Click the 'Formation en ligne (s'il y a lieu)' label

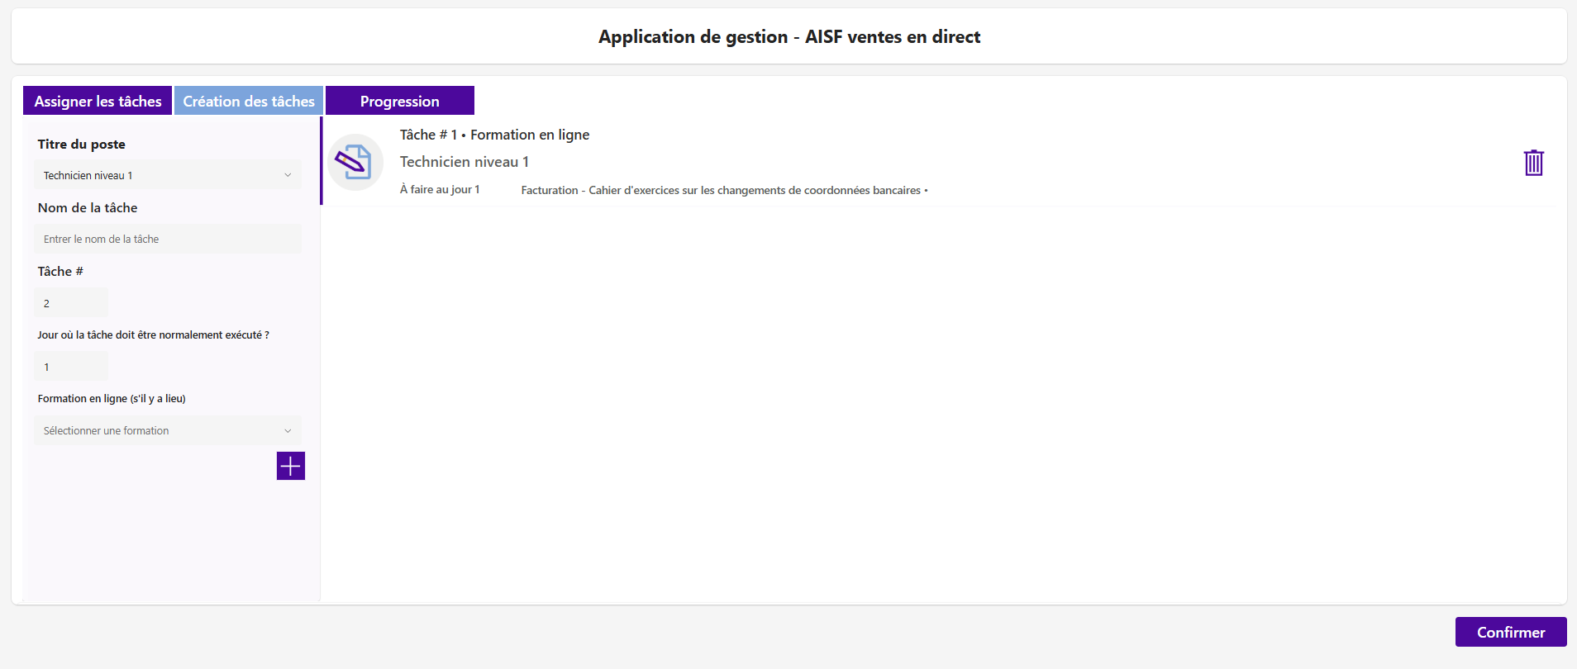(112, 398)
